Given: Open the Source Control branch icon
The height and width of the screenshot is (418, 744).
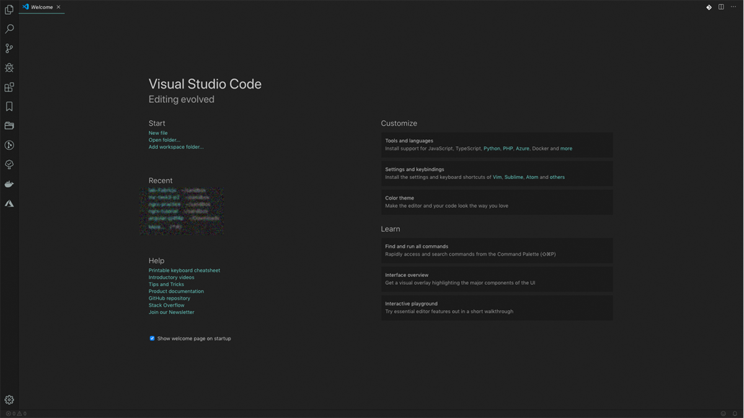Looking at the screenshot, I should (x=9, y=48).
